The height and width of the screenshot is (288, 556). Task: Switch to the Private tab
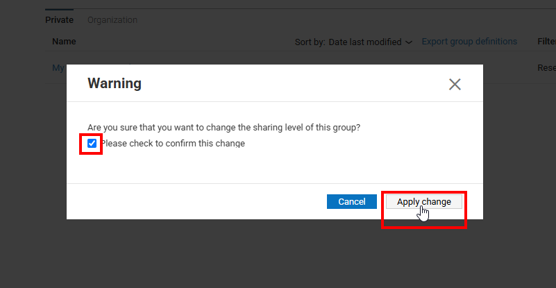tap(59, 20)
